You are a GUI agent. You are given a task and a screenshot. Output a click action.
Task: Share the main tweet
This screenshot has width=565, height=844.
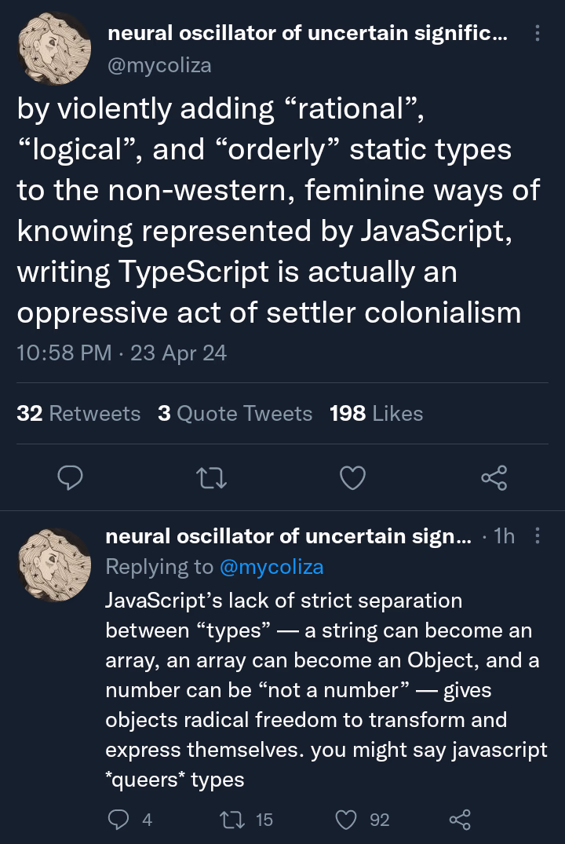click(x=494, y=478)
